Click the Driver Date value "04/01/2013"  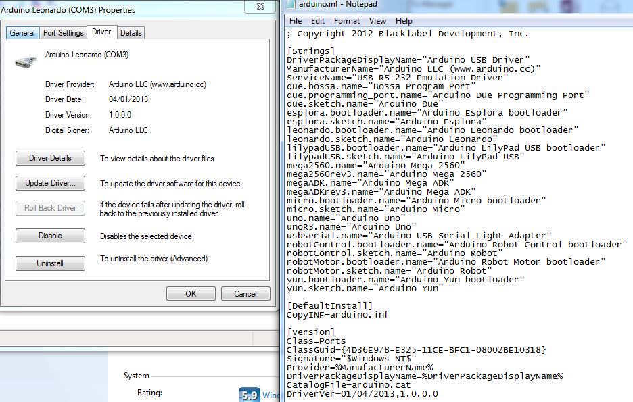tap(128, 99)
